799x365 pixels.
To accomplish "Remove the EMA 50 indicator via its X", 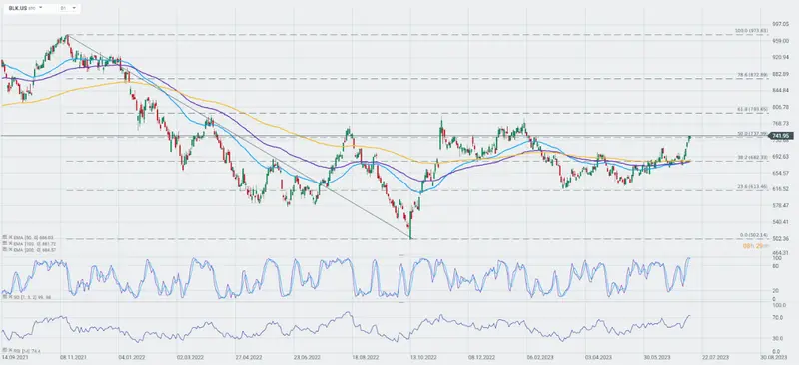I will pyautogui.click(x=10, y=238).
